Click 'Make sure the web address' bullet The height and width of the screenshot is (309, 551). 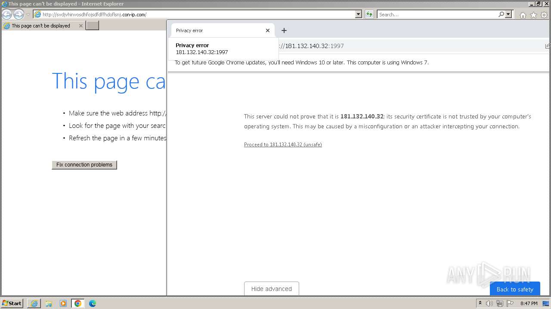(x=117, y=113)
